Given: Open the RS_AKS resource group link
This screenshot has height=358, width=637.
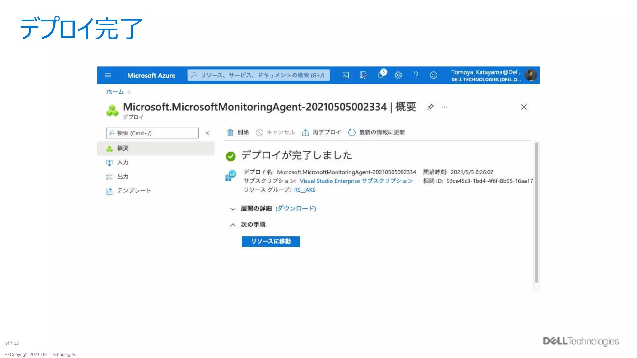Looking at the screenshot, I should pos(305,190).
